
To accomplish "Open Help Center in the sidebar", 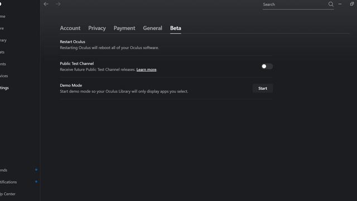I will 7,194.
